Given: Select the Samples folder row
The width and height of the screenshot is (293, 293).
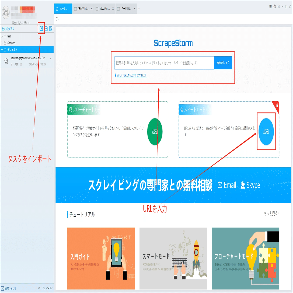Looking at the screenshot, I should click(27, 43).
